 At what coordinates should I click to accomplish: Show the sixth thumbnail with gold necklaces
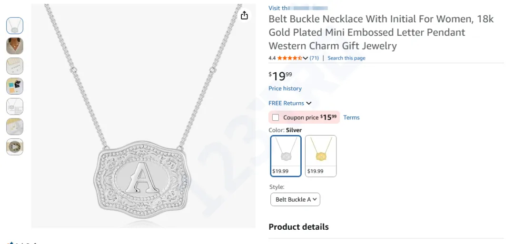[15, 127]
